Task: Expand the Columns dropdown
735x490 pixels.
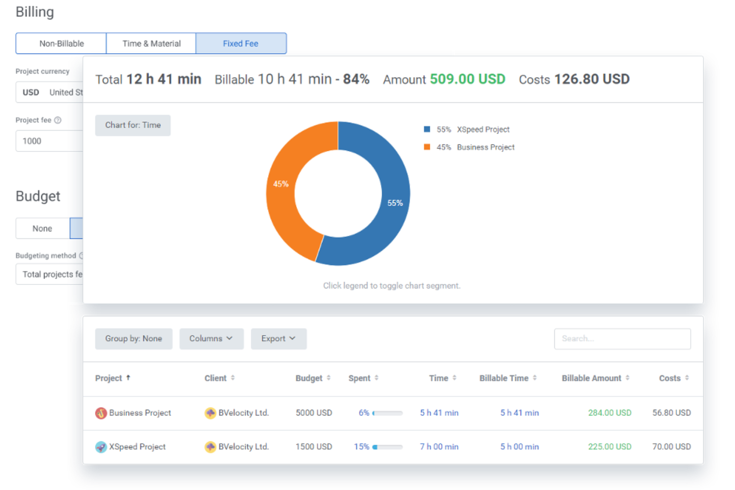Action: point(212,339)
